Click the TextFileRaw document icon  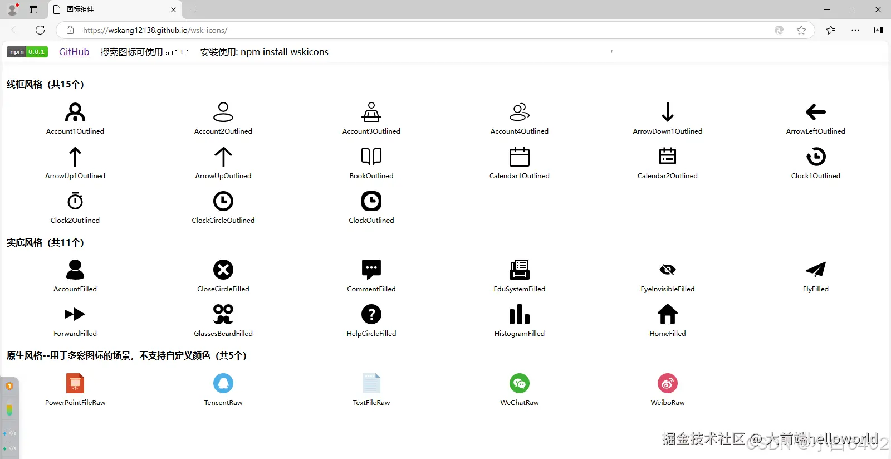coord(371,383)
